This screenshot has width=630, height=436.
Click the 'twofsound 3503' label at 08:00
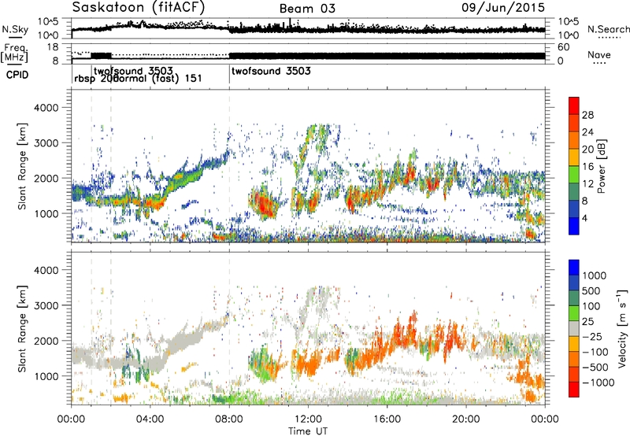pyautogui.click(x=271, y=71)
